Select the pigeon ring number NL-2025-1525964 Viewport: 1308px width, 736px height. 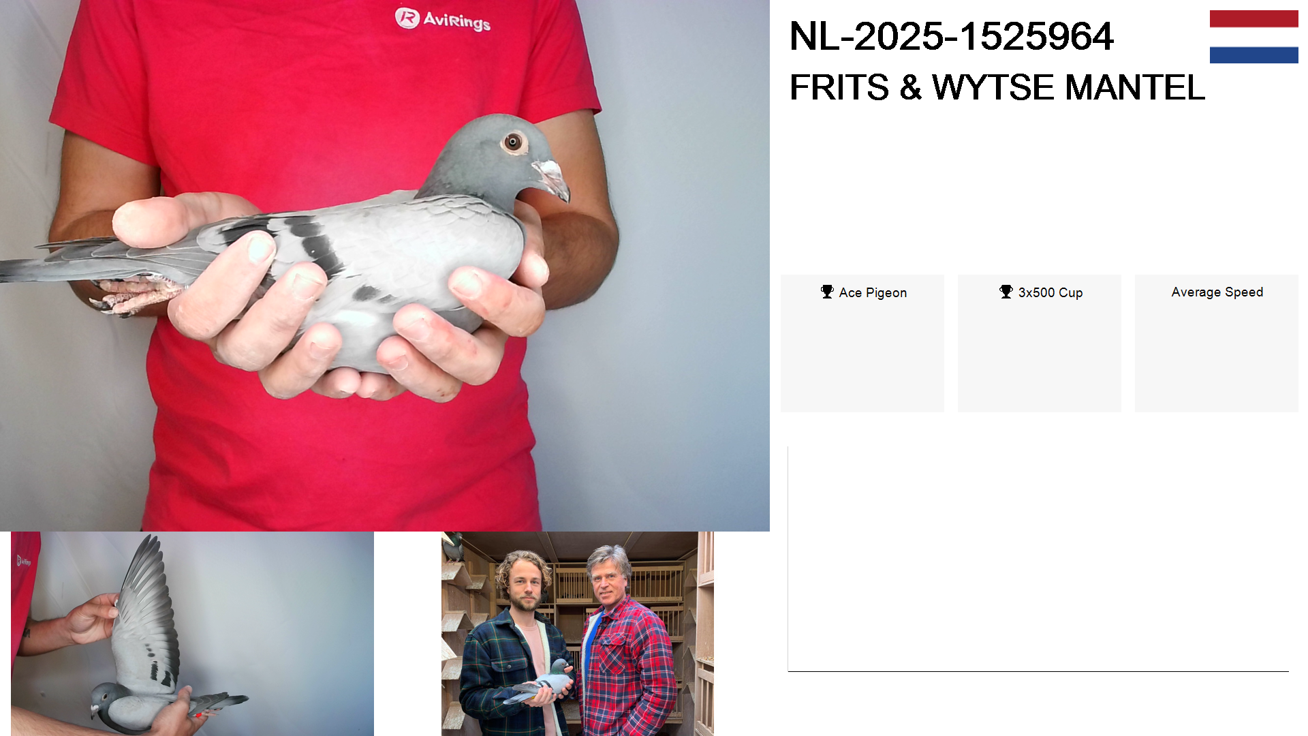tap(951, 36)
